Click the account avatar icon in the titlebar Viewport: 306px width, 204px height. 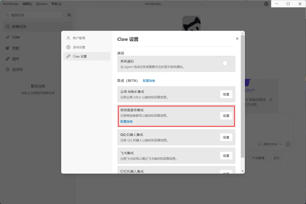(266, 4)
